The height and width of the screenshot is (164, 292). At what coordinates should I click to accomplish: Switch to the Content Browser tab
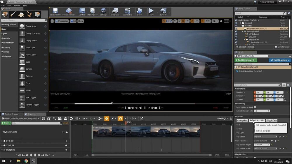11,114
